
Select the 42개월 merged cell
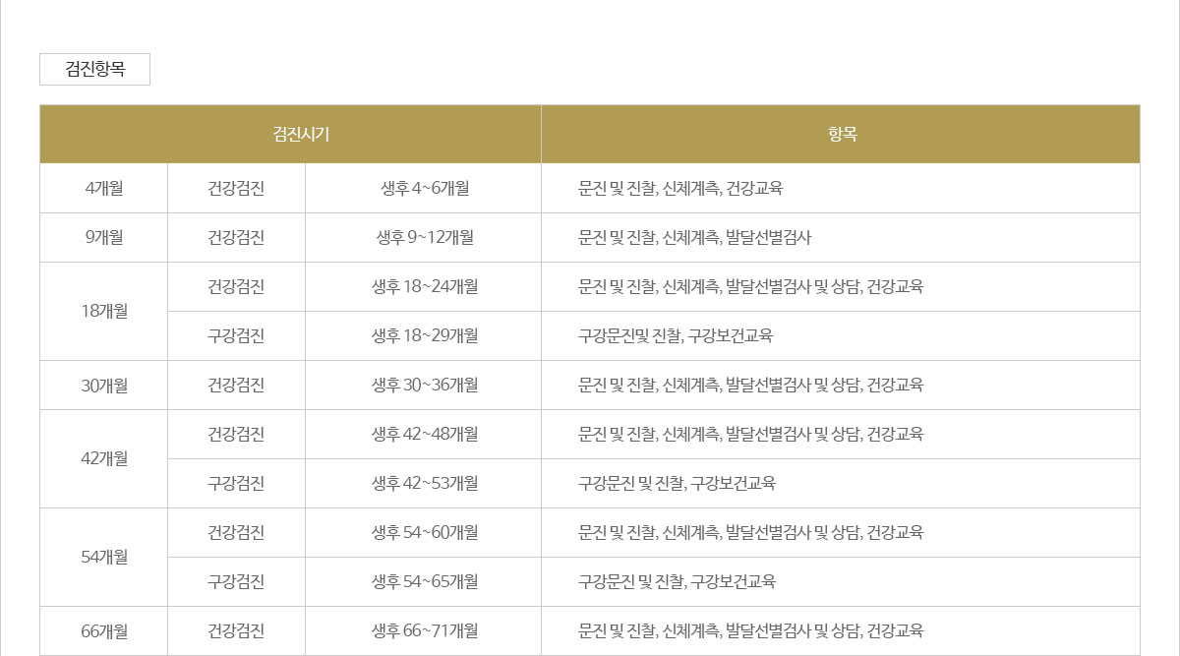pyautogui.click(x=103, y=459)
